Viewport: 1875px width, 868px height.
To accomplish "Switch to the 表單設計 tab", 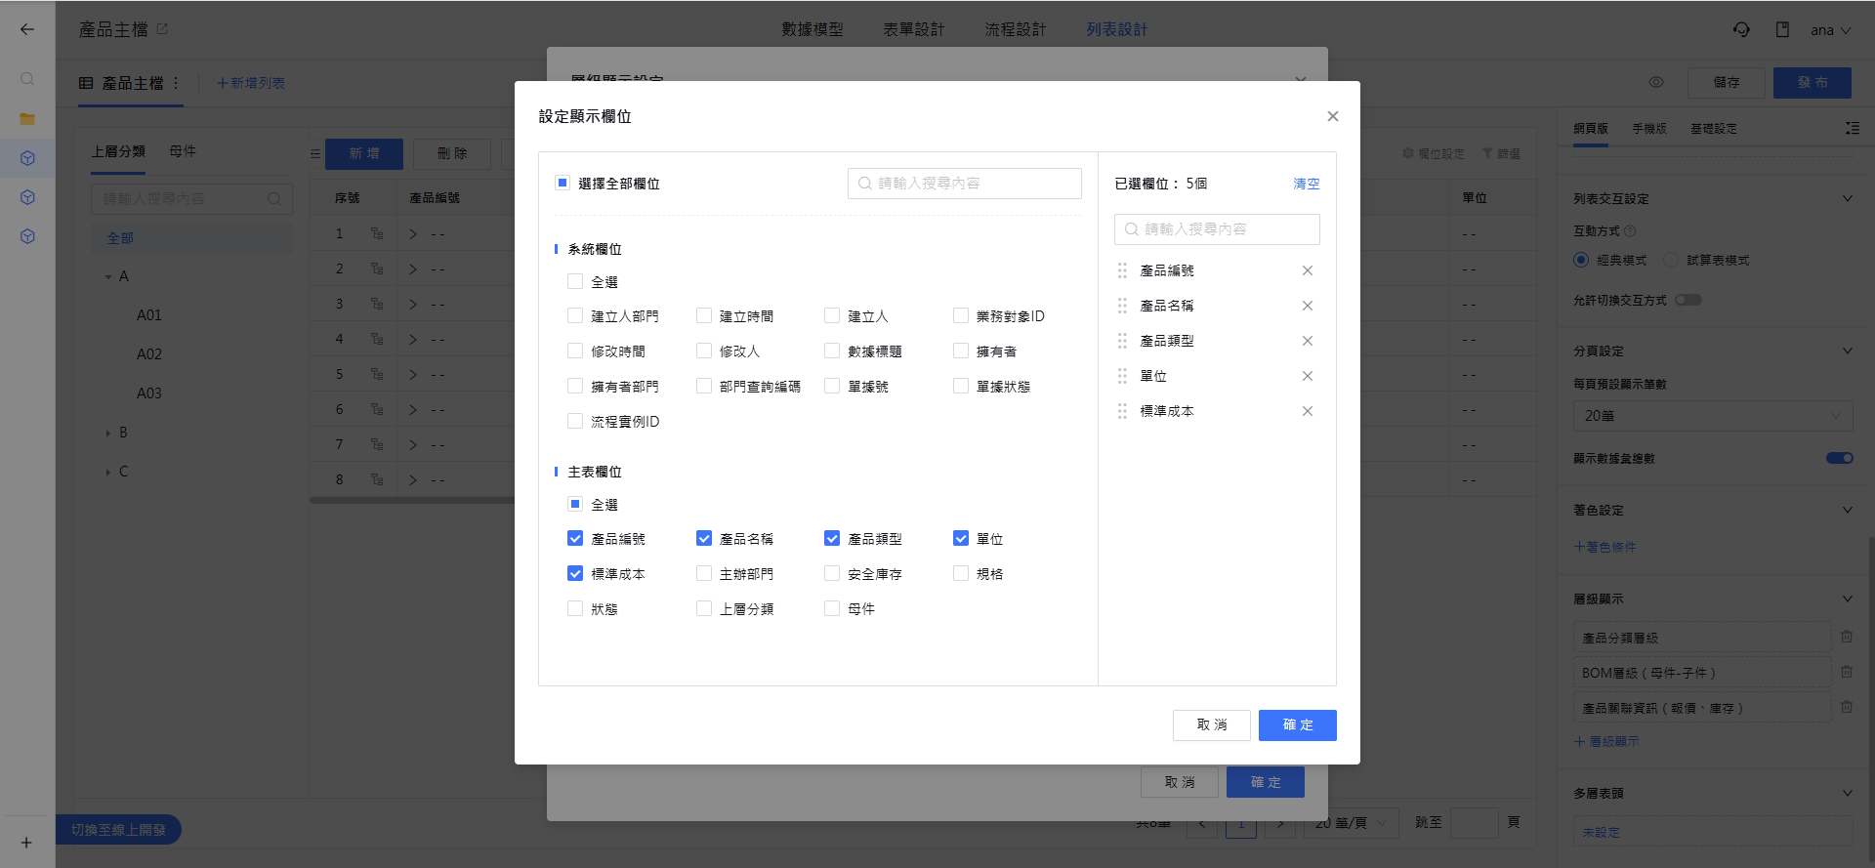I will [913, 29].
